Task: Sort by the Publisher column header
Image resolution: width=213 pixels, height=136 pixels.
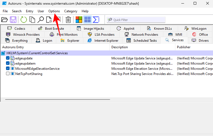Action: 184,47
